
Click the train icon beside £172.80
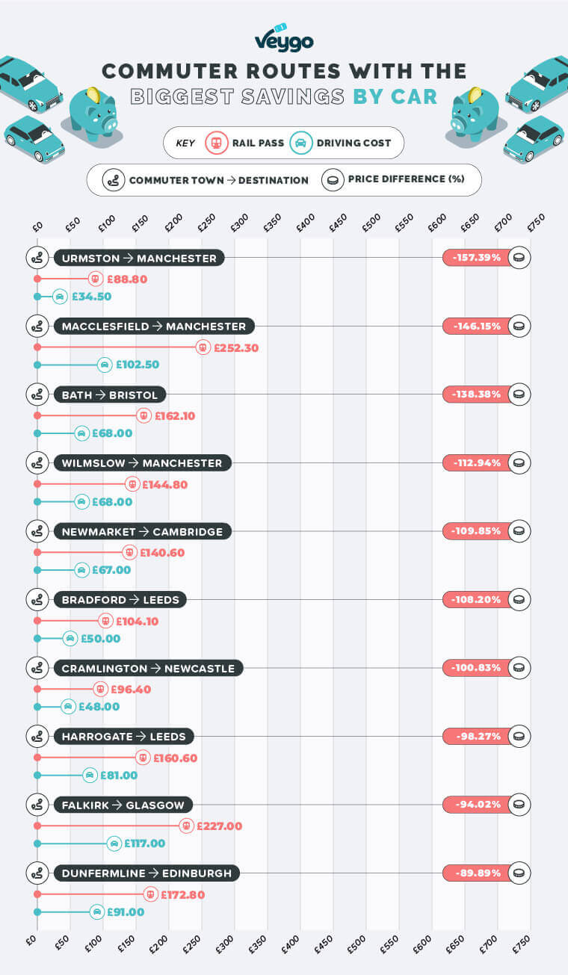click(151, 894)
